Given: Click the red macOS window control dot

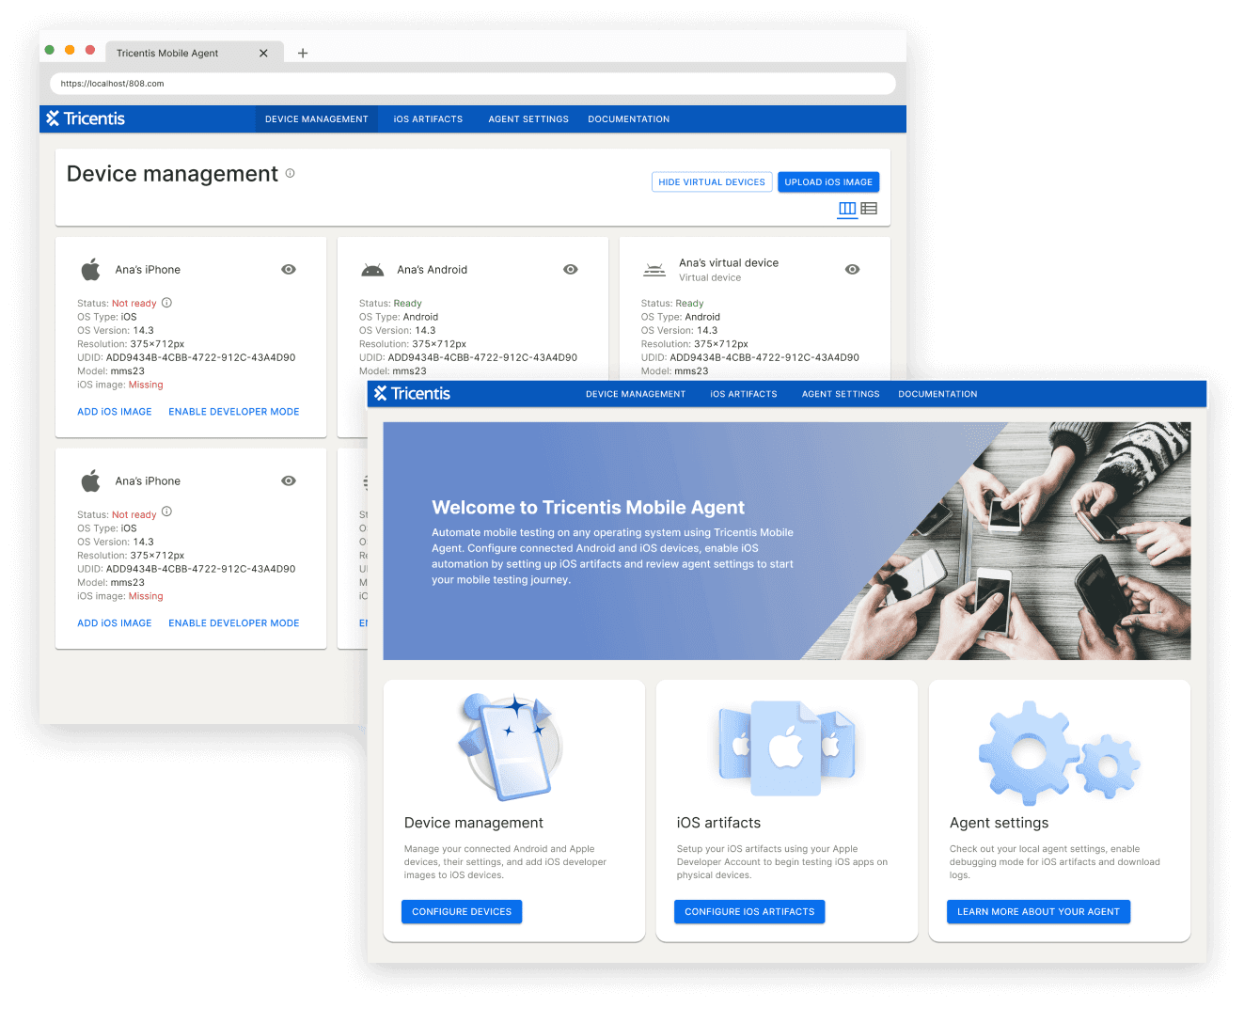Looking at the screenshot, I should click(x=90, y=50).
